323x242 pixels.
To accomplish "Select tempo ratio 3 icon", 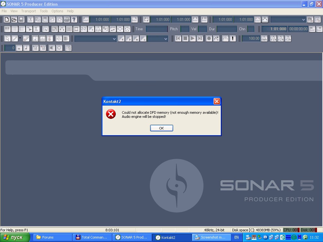I will click(288, 38).
